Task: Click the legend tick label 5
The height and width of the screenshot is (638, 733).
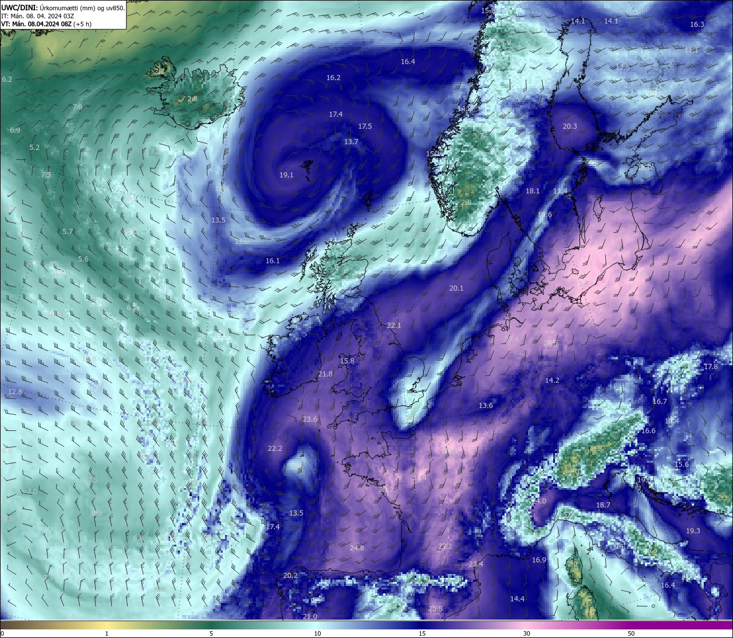Action: click(x=211, y=633)
